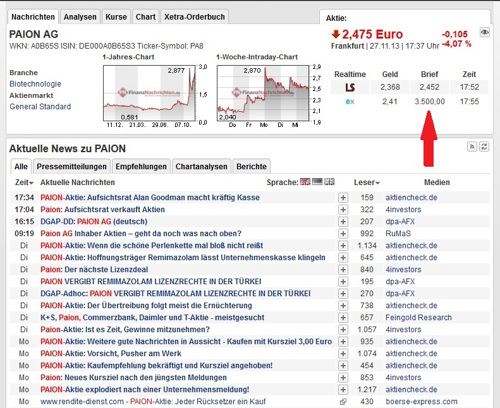Sort news by Leser column
500x408 pixels.
pyautogui.click(x=367, y=183)
